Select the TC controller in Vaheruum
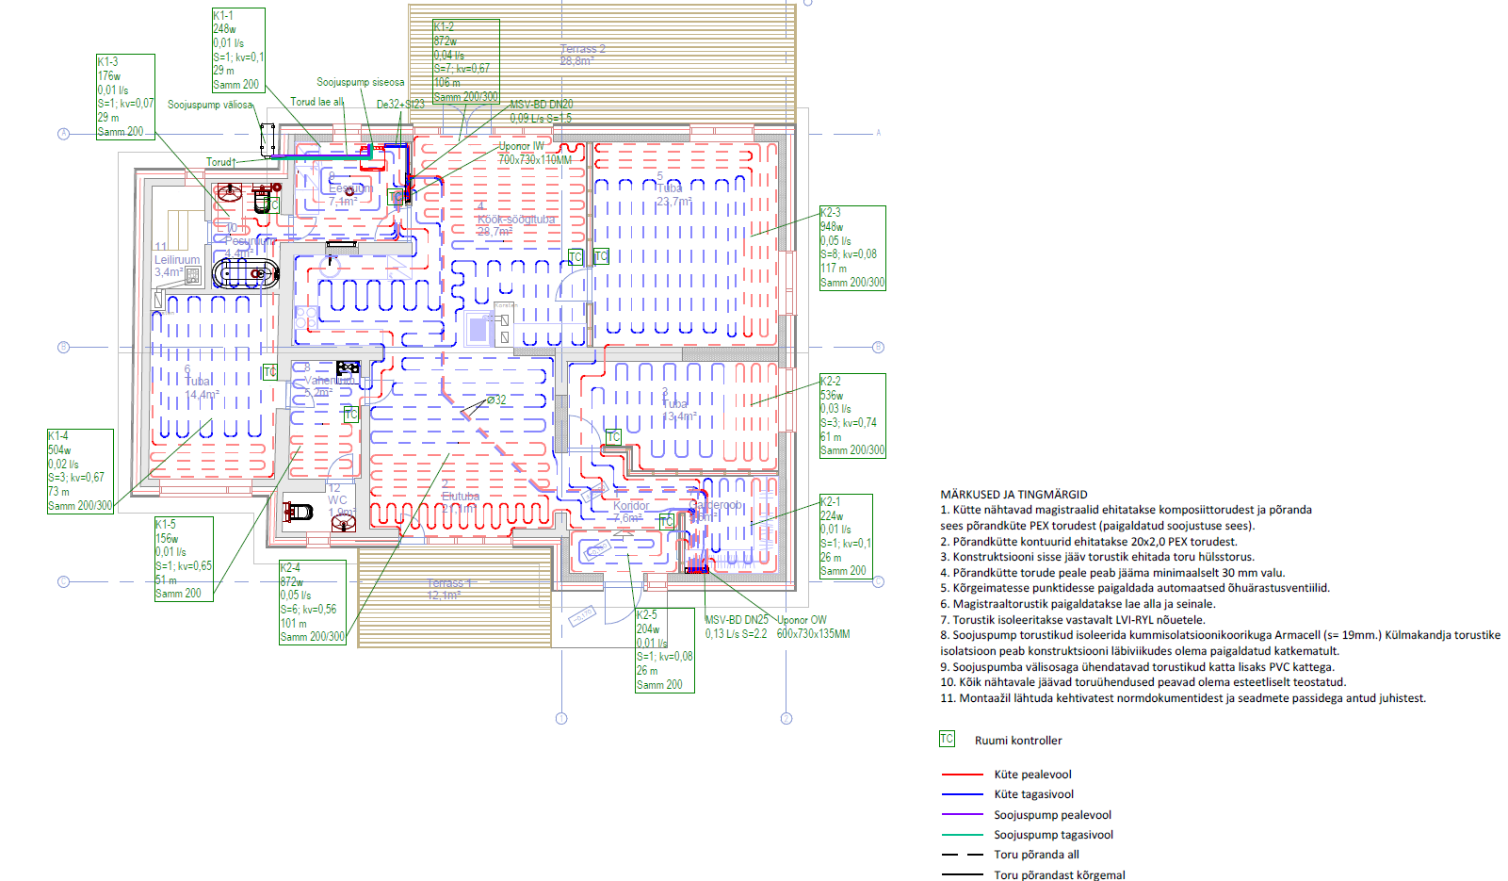 (351, 414)
